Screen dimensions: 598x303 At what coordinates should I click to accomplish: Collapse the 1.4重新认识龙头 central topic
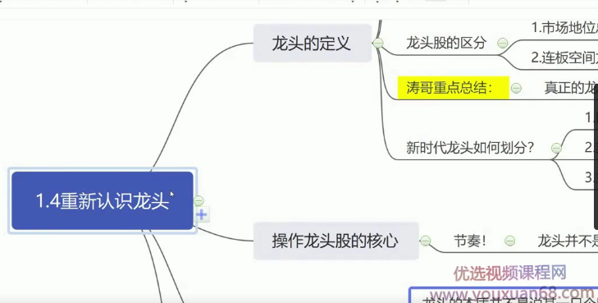pos(199,200)
